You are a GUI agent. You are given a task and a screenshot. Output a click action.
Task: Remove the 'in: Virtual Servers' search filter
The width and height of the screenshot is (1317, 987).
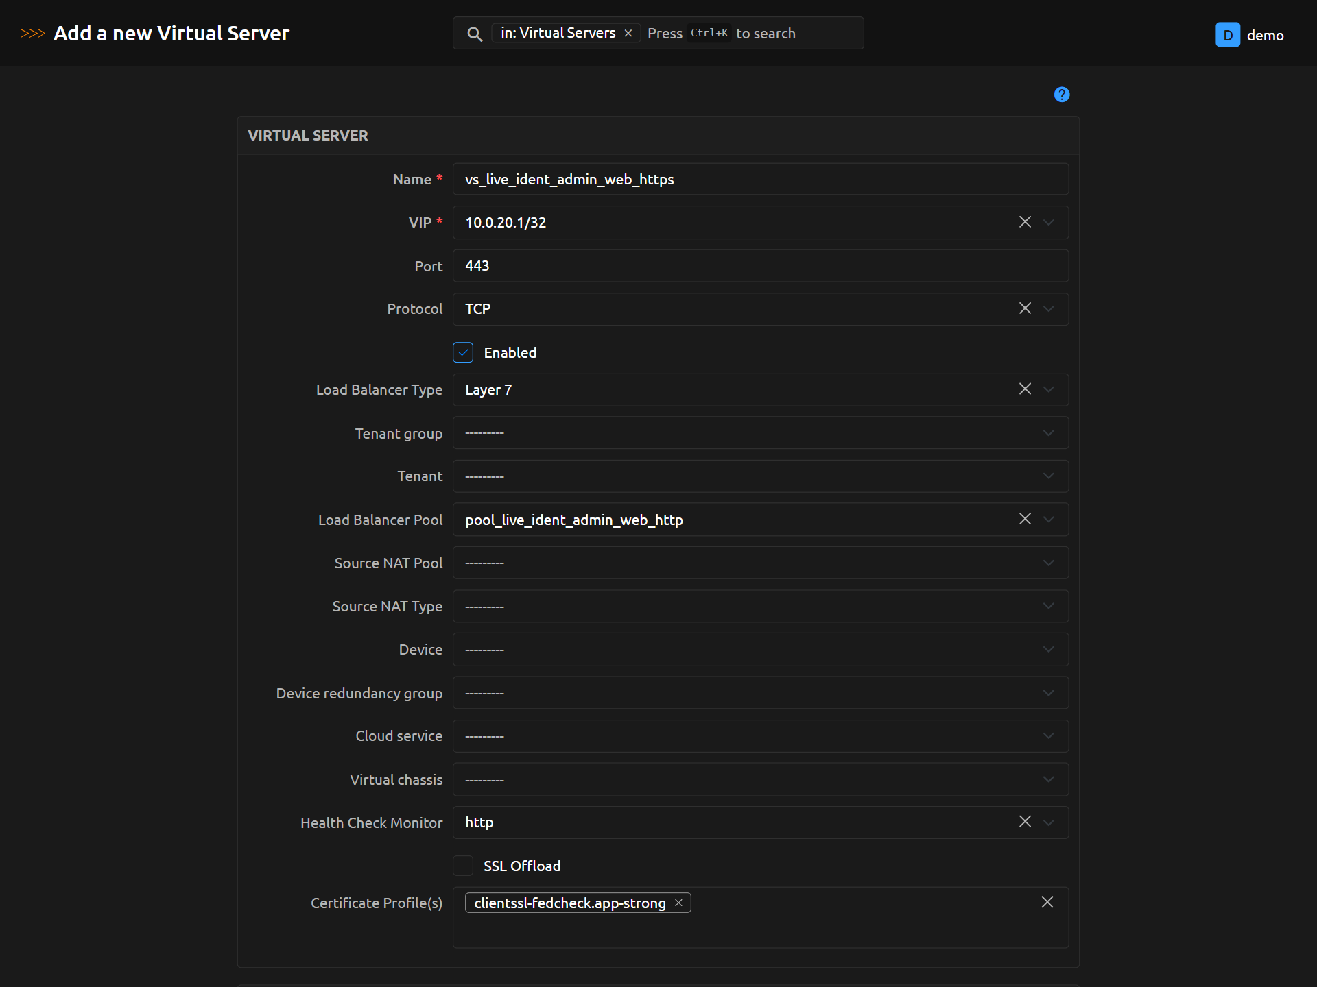point(628,33)
